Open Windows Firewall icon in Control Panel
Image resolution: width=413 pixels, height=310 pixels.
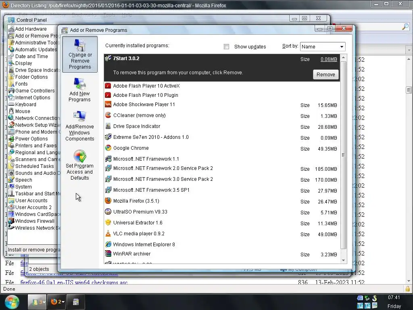[x=11, y=221]
